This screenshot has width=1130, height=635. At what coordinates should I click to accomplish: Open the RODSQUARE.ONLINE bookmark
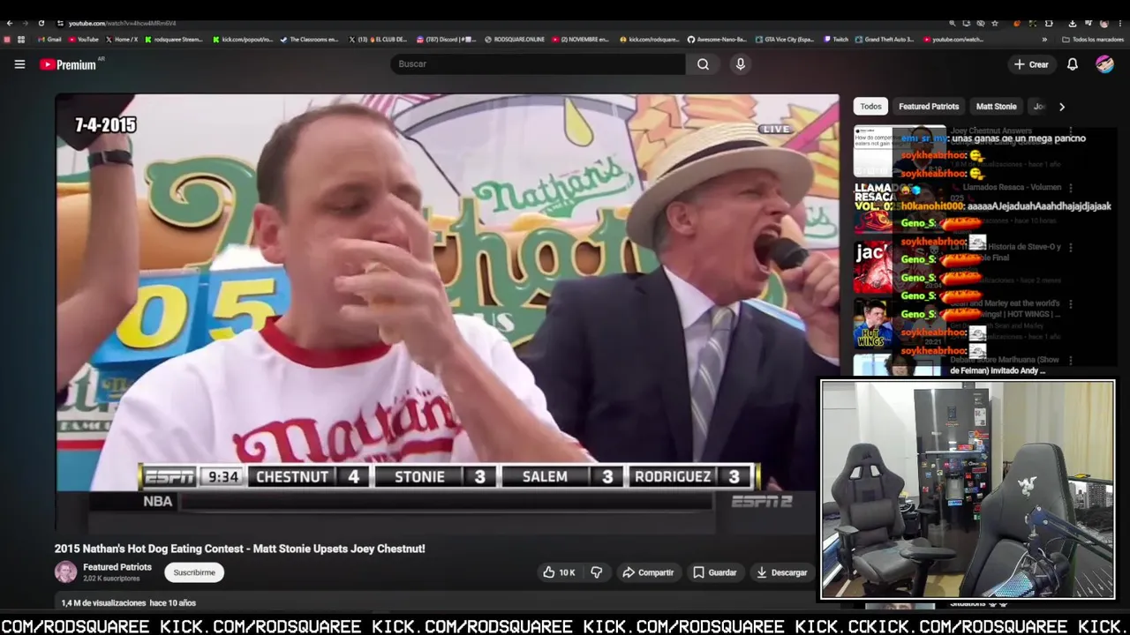pos(515,40)
